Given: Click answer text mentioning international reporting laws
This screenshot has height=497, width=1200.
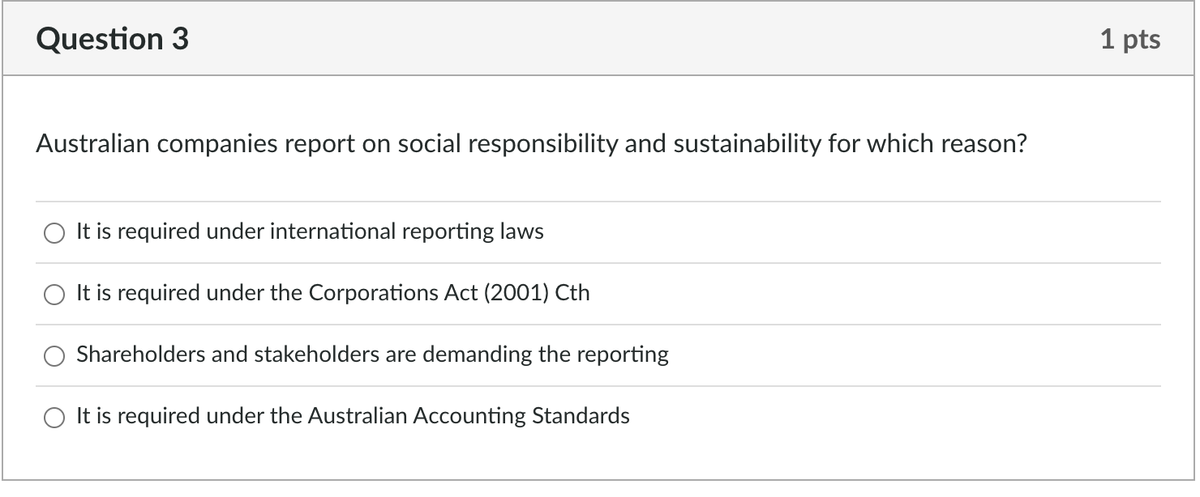Looking at the screenshot, I should 311,232.
